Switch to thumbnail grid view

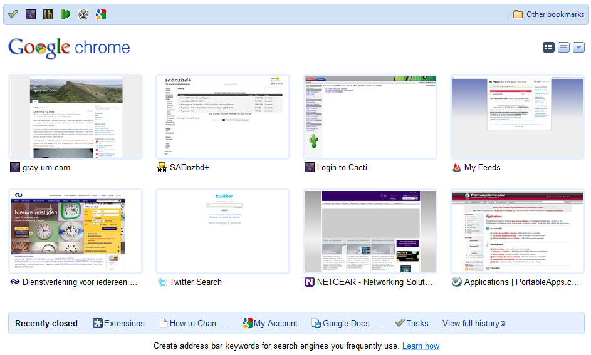548,48
